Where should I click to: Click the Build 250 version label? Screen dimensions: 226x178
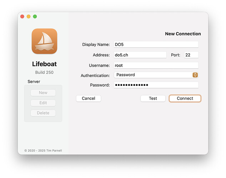click(x=44, y=73)
